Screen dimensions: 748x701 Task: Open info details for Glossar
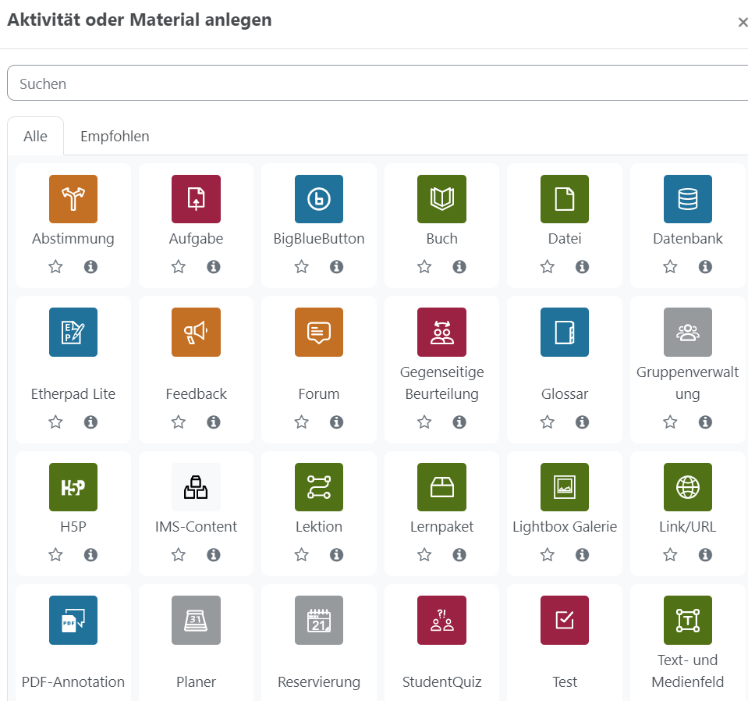click(x=582, y=422)
